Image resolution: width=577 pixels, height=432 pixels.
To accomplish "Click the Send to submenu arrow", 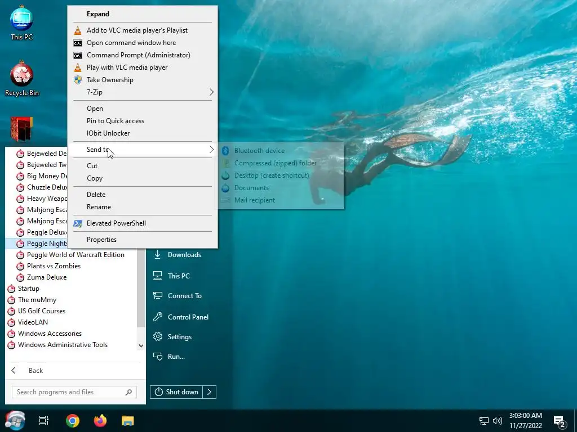I will click(x=211, y=150).
